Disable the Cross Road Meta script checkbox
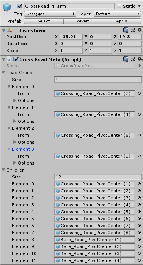Screen dimensions: 143x265 [x=16, y=59]
